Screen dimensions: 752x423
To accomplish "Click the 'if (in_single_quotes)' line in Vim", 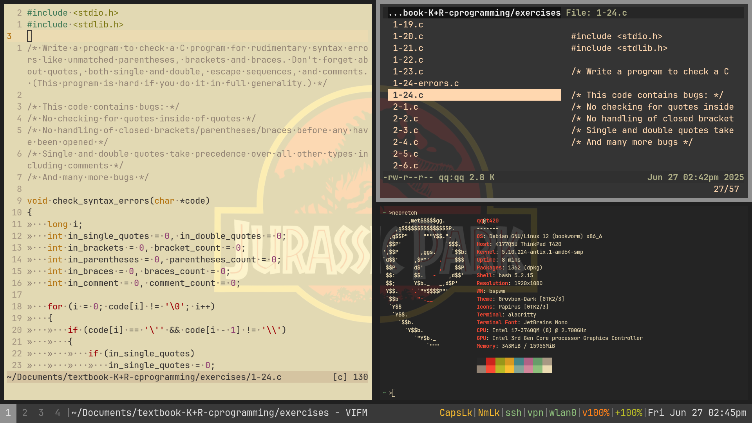I will pyautogui.click(x=141, y=354).
